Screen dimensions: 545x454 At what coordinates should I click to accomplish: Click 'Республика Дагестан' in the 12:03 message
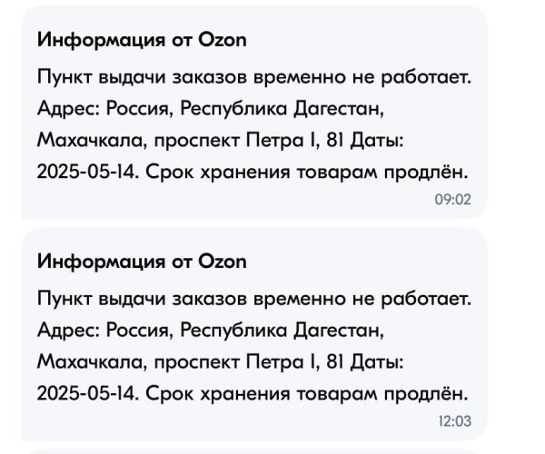click(282, 330)
